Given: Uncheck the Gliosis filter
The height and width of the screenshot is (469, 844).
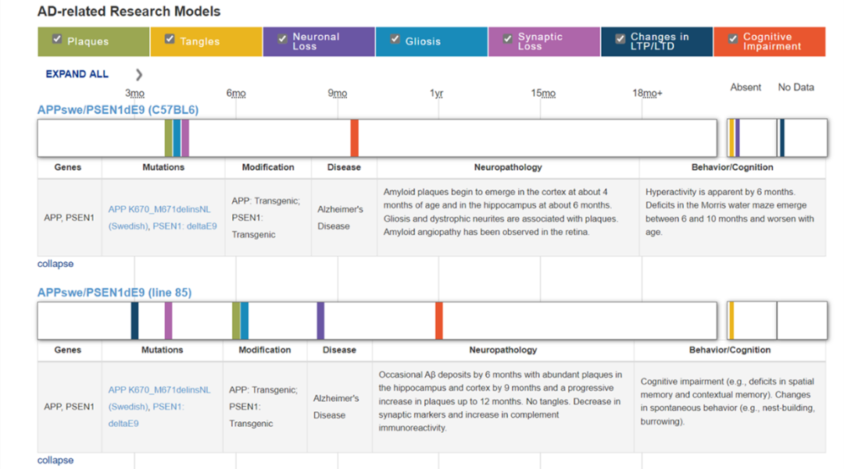Looking at the screenshot, I should click(395, 39).
